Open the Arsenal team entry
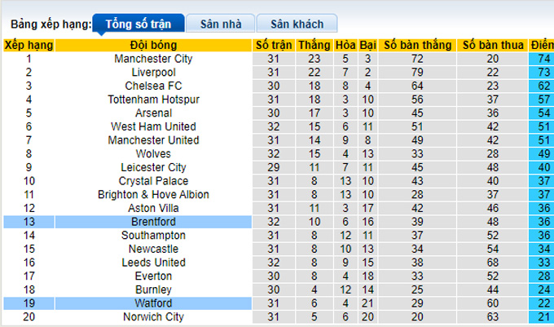This screenshot has width=554, height=327. coord(153,113)
